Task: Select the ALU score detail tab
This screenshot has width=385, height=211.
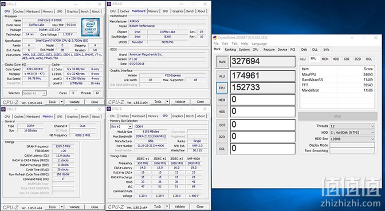Action: tap(302, 59)
